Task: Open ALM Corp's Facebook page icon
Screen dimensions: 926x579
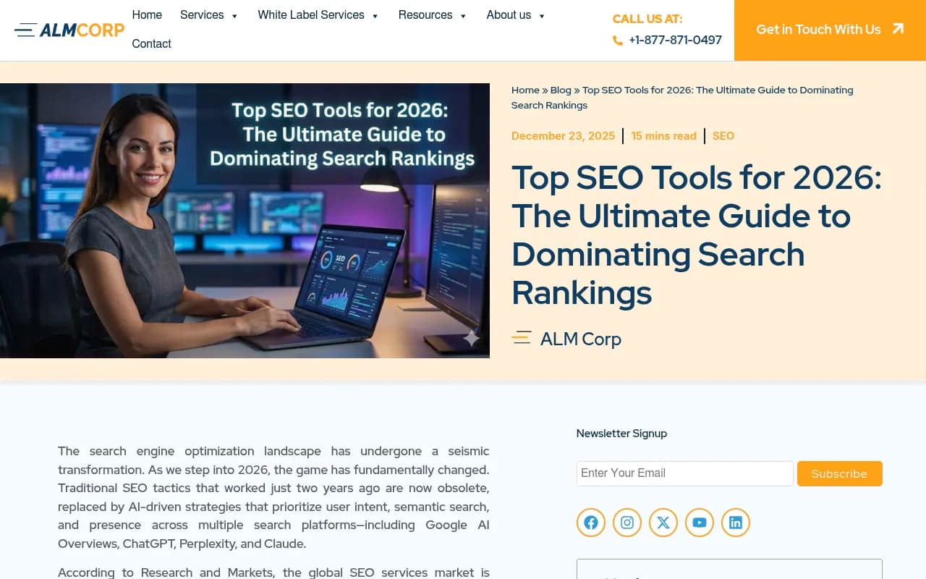Action: [x=590, y=522]
